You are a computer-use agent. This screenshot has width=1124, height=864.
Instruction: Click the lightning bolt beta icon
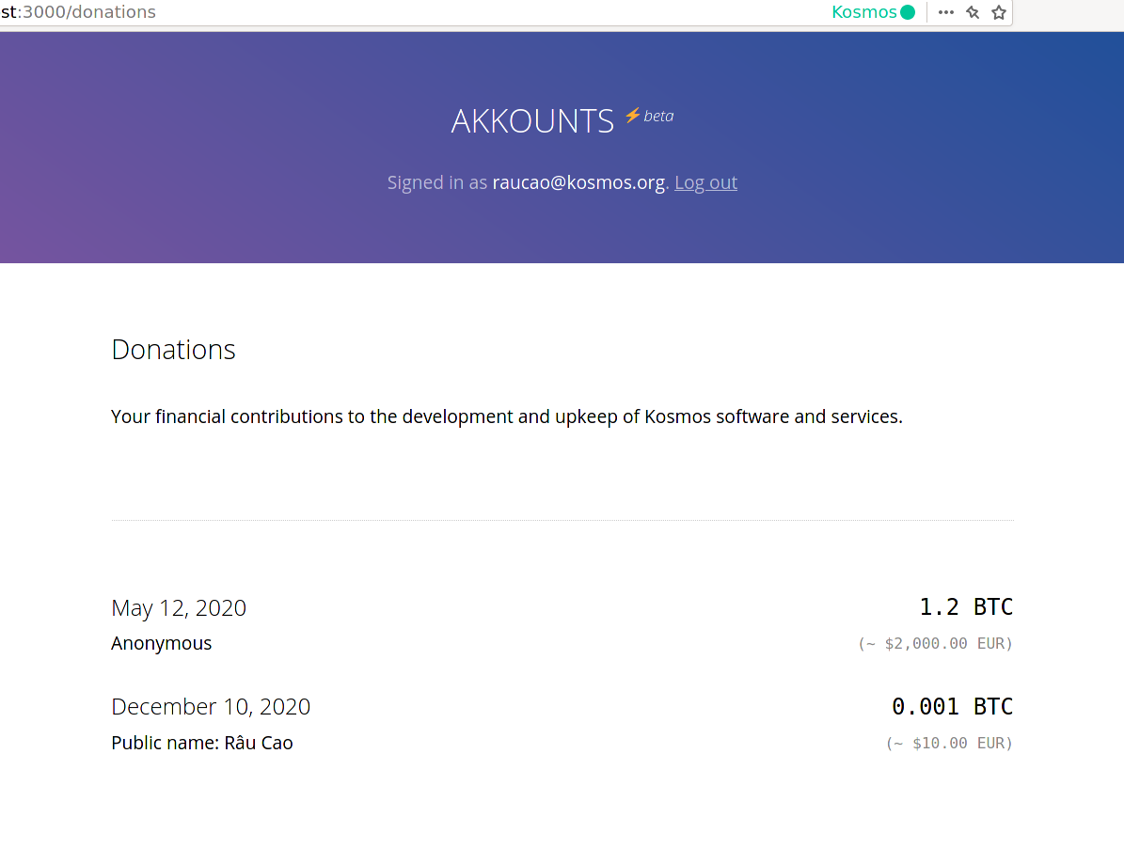631,116
